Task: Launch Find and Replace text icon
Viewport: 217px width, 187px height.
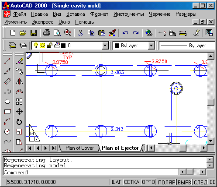Action: [x=68, y=33]
